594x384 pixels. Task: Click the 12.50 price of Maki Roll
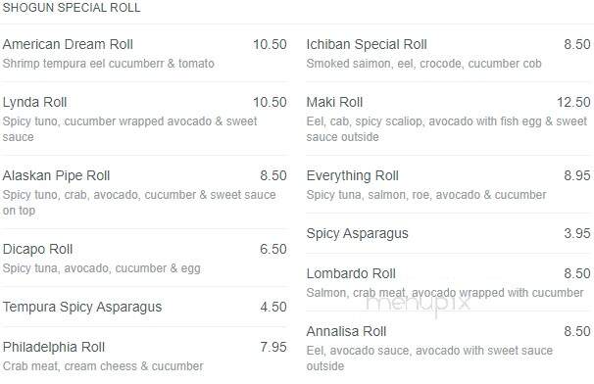coord(573,102)
